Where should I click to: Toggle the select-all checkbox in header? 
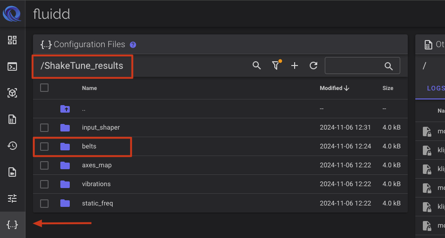(44, 88)
